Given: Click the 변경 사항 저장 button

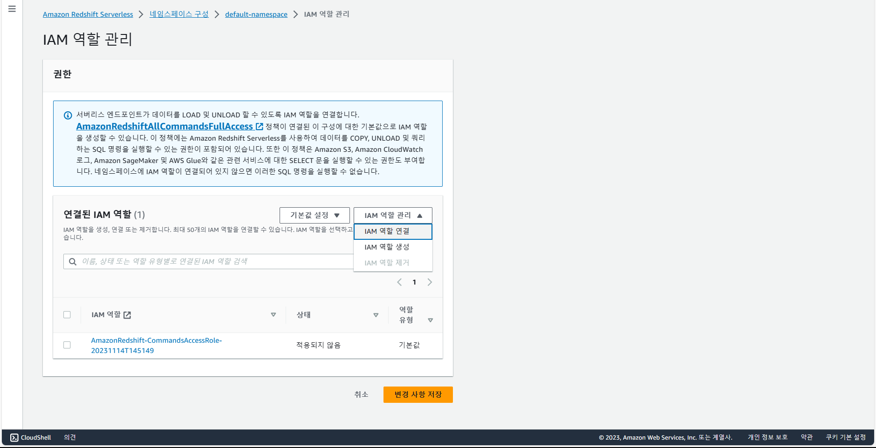Looking at the screenshot, I should point(418,394).
